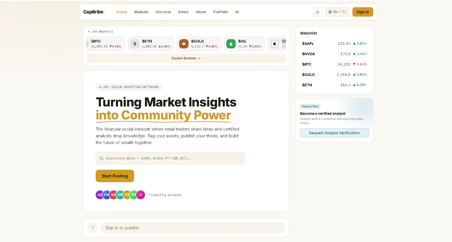This screenshot has height=242, width=452.
Task: Click the Capitribe logo
Action: [94, 12]
